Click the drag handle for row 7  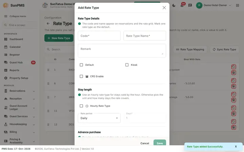(x=48, y=97)
